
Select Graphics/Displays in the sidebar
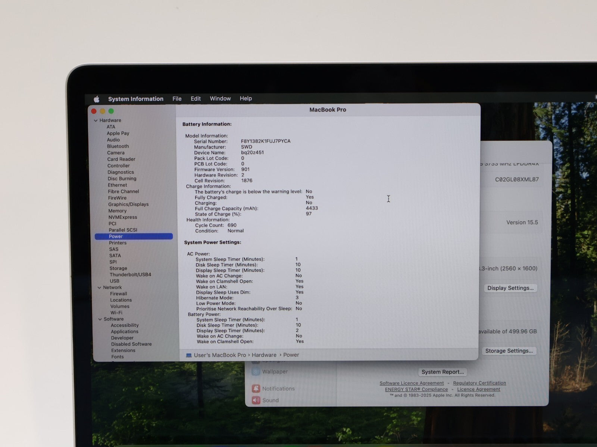click(128, 204)
